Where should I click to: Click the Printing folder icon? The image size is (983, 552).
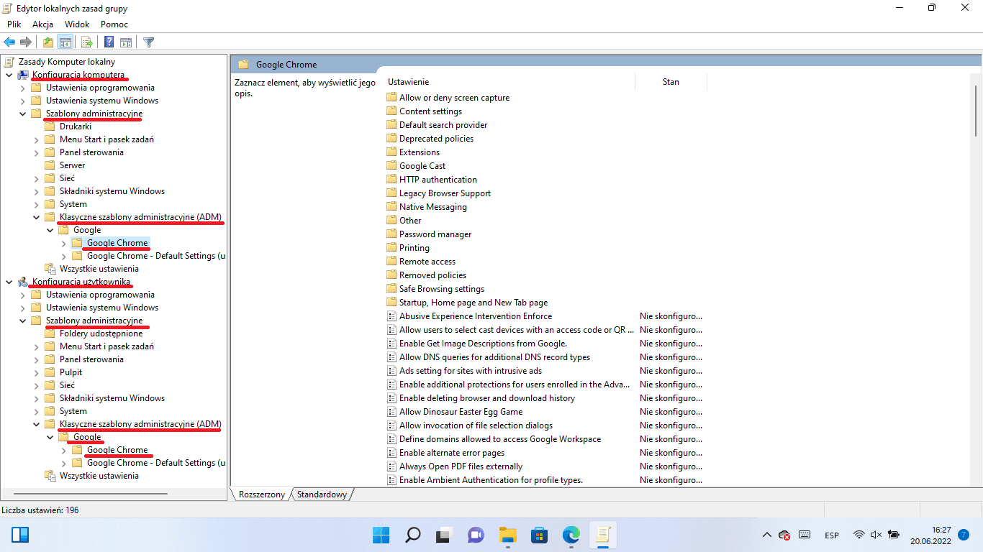(x=391, y=247)
